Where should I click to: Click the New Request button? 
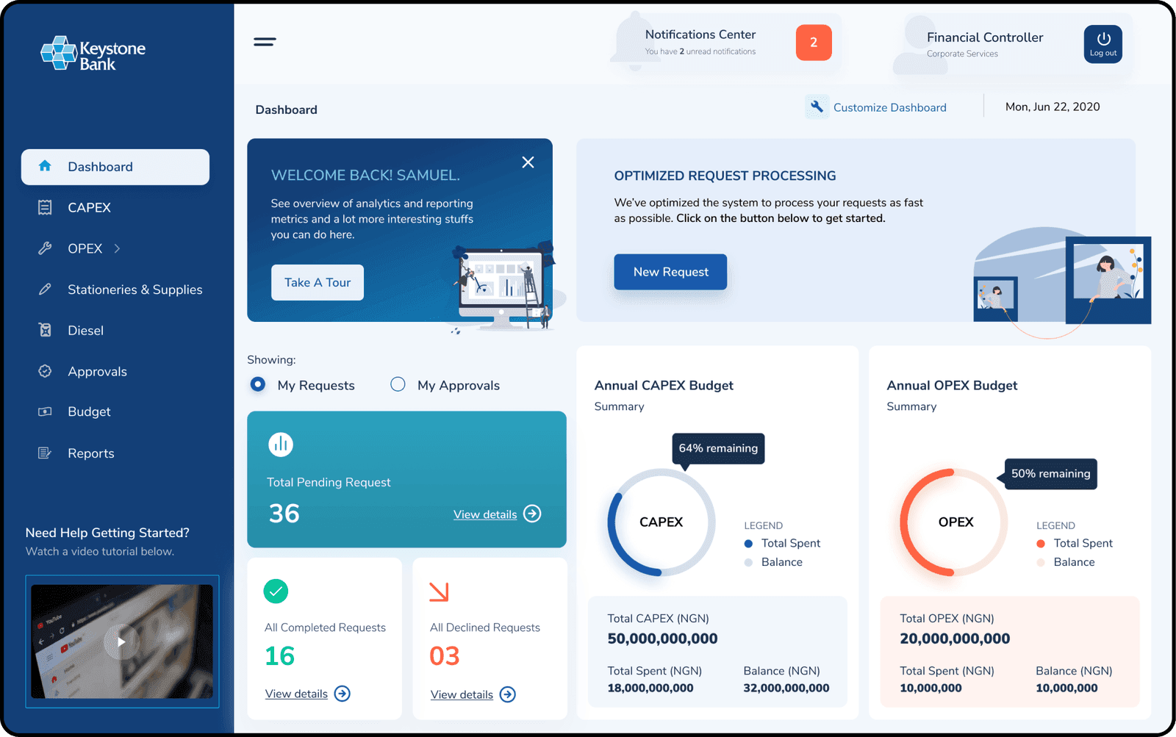tap(670, 272)
